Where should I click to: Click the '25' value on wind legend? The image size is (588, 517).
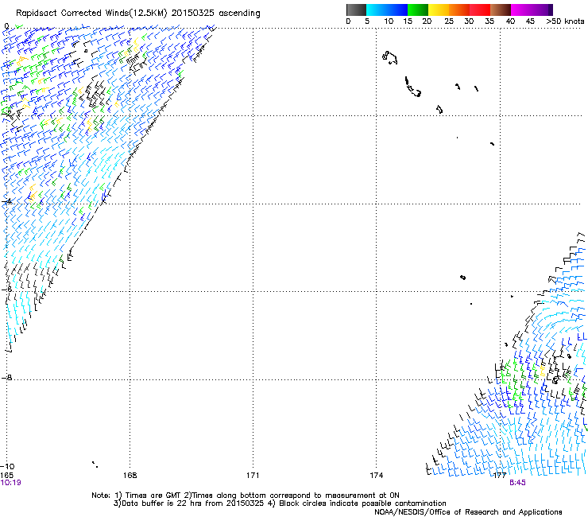449,21
